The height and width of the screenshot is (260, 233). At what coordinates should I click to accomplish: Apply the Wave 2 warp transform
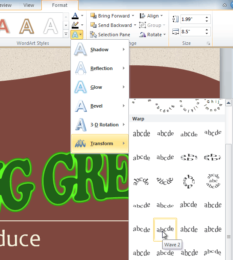point(165,230)
